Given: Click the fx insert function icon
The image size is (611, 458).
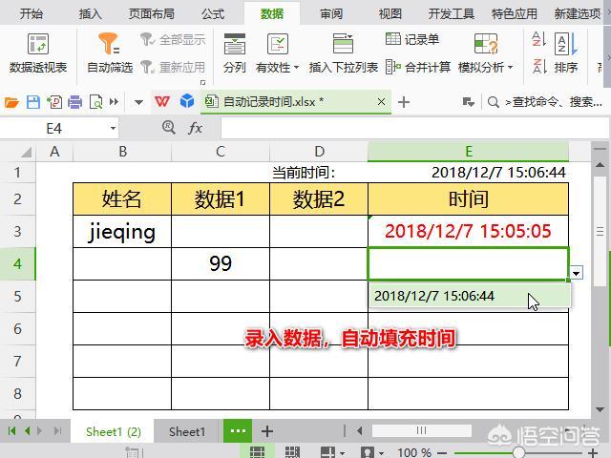Looking at the screenshot, I should (195, 128).
